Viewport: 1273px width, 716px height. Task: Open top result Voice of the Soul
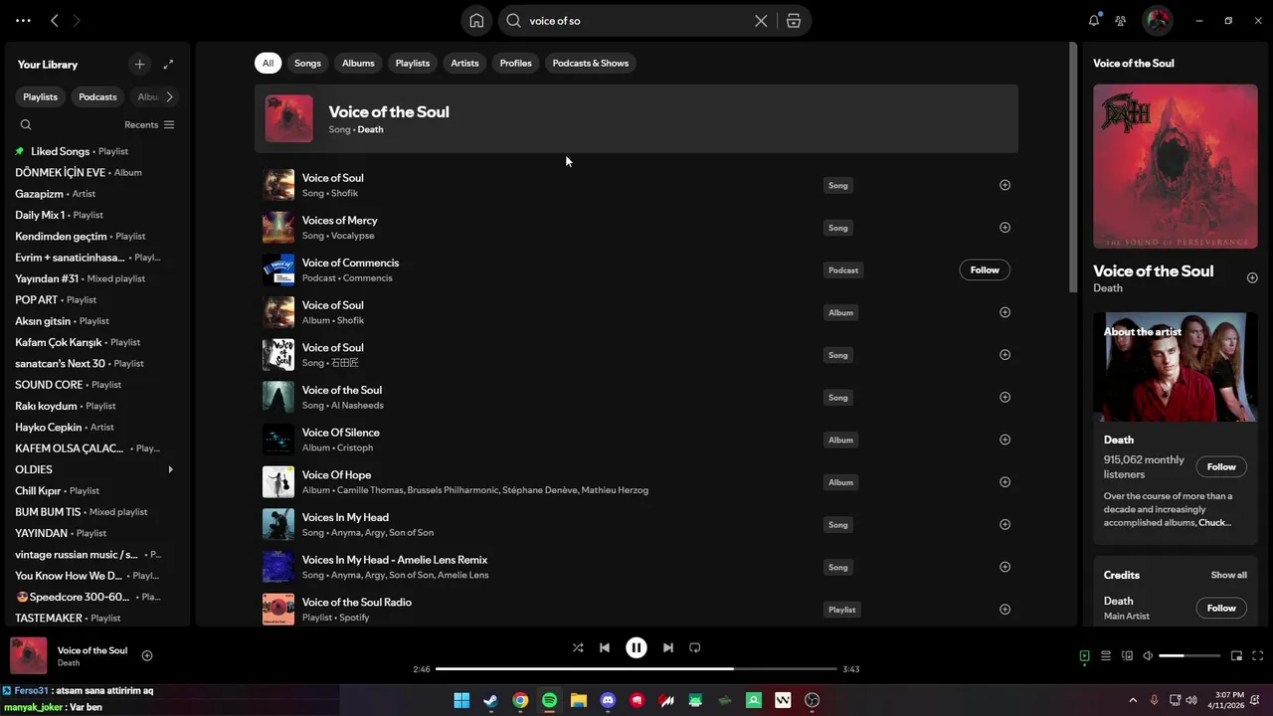coord(636,118)
